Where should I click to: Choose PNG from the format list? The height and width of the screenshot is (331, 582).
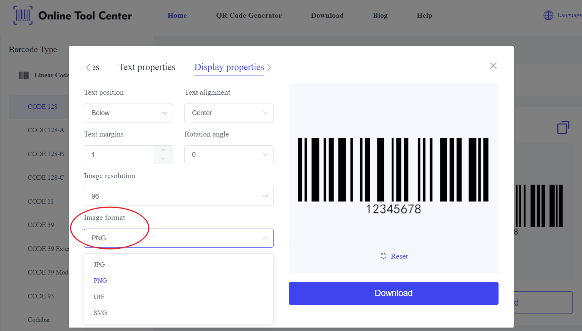click(x=179, y=281)
